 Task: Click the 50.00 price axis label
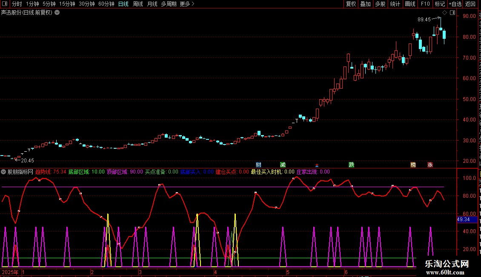[470, 99]
